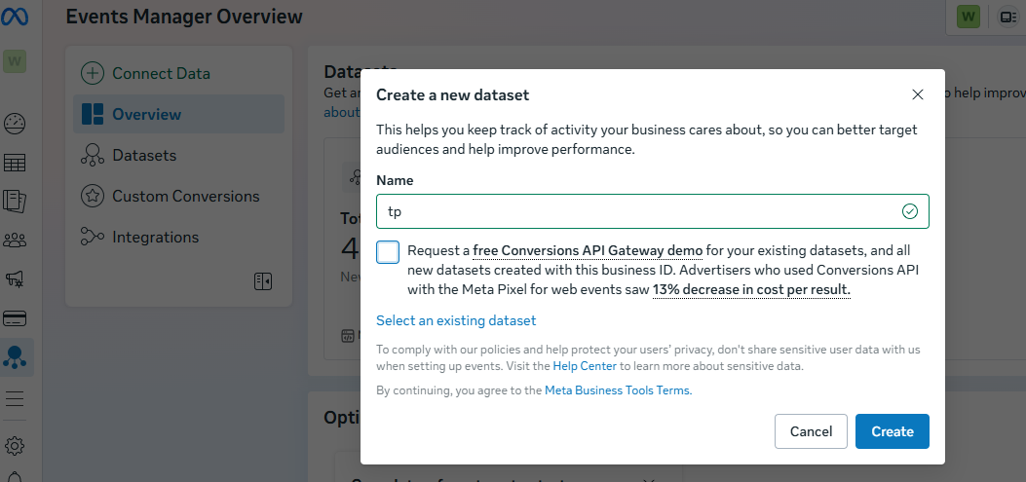Open the green W account switcher at top right
The height and width of the screenshot is (482, 1026).
tap(968, 17)
